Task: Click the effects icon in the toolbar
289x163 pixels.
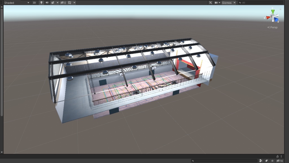Action: coord(52,3)
